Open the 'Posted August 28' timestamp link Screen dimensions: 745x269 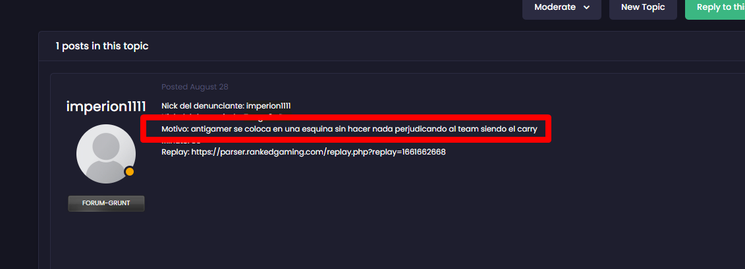195,87
